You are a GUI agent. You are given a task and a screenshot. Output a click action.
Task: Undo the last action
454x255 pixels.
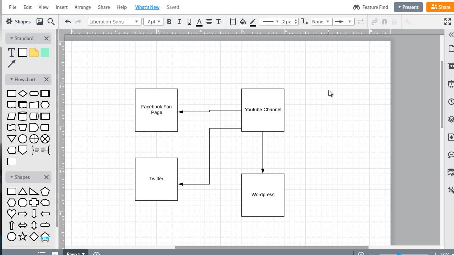[x=68, y=22]
